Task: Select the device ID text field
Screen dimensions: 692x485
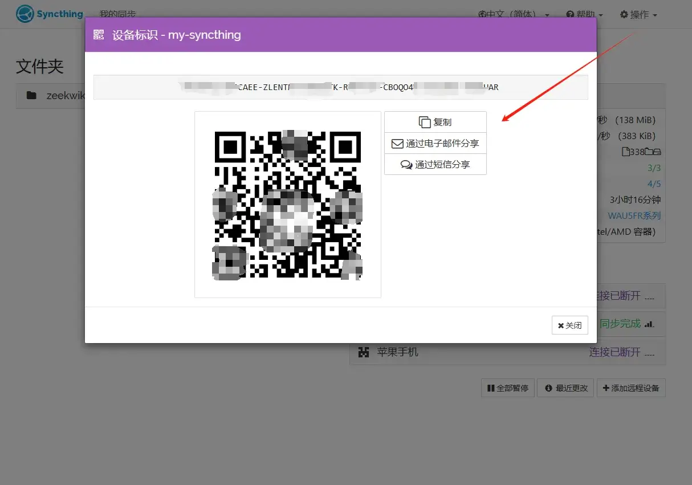Action: coord(340,87)
